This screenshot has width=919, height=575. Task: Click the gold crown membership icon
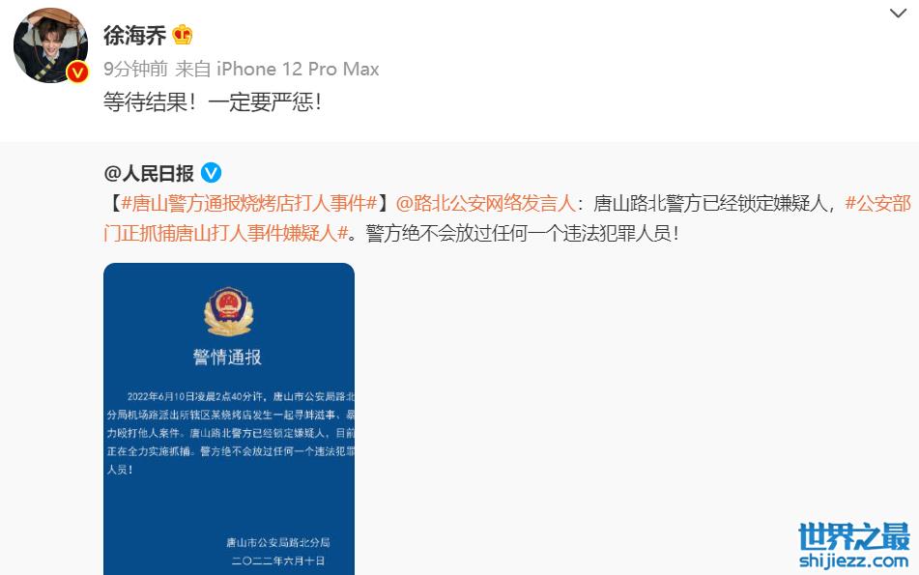pyautogui.click(x=183, y=35)
